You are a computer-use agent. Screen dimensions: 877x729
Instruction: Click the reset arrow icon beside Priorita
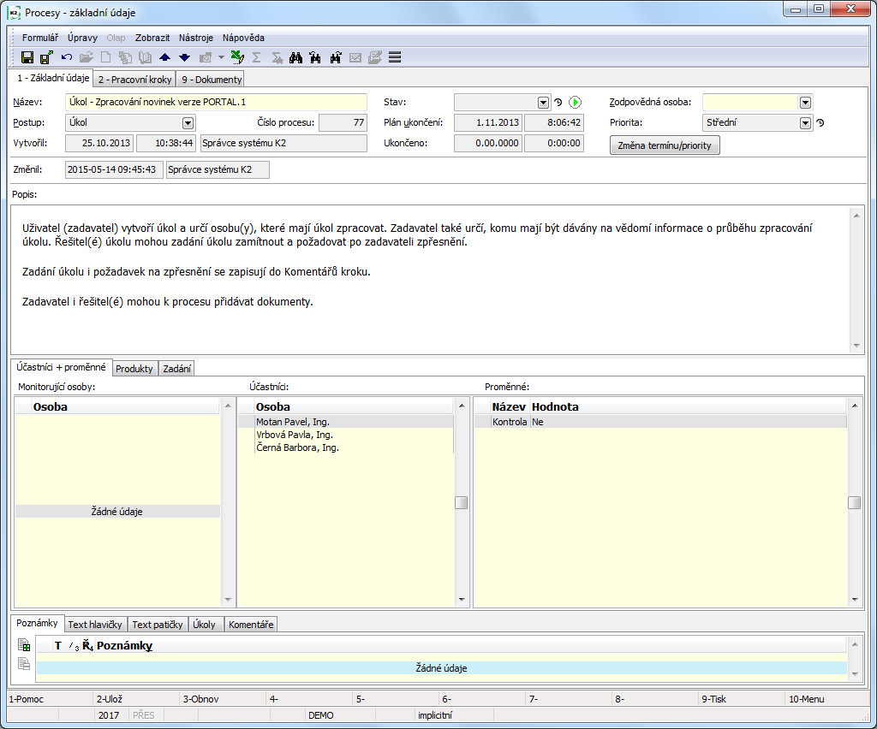coord(820,122)
